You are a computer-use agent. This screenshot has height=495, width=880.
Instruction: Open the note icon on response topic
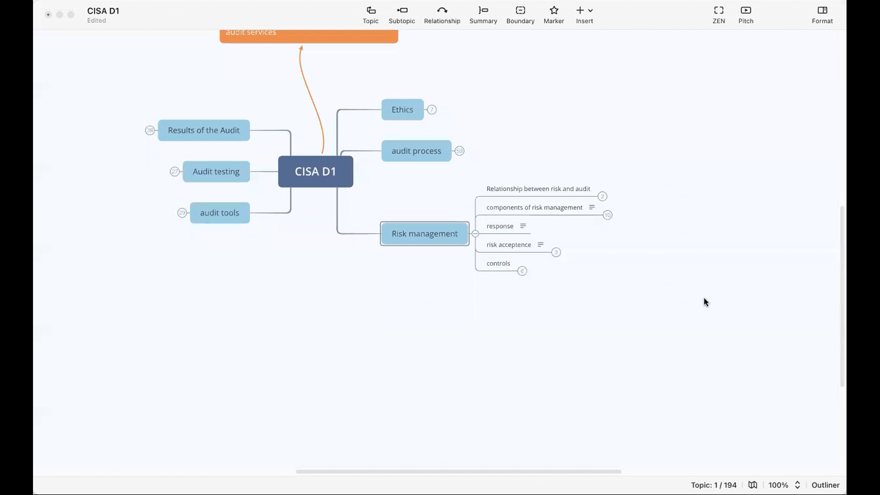[x=523, y=226]
